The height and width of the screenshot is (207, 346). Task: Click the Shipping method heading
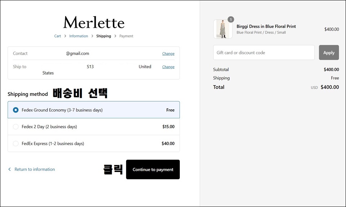pyautogui.click(x=28, y=94)
